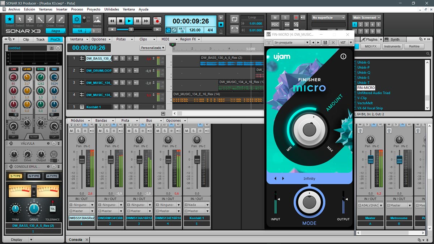
Task: Switch on TOLERANCE in console emulator
Action: [52, 209]
